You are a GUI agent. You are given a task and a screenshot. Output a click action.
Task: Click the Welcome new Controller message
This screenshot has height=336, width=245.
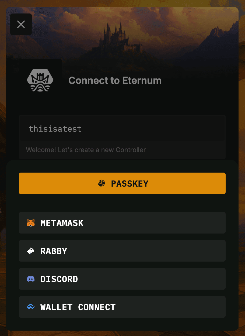86,150
